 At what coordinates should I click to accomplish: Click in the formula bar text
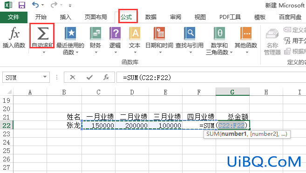pyautogui.click(x=211, y=77)
